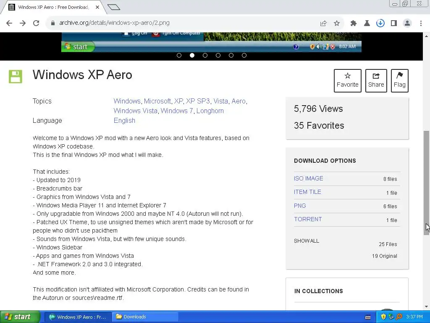The height and width of the screenshot is (323, 430).
Task: Select the sixth carousel dot
Action: (x=244, y=56)
